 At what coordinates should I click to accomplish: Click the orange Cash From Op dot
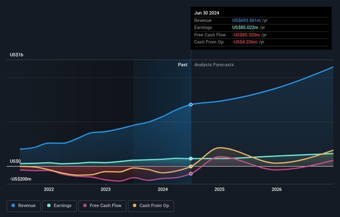(x=135, y=206)
